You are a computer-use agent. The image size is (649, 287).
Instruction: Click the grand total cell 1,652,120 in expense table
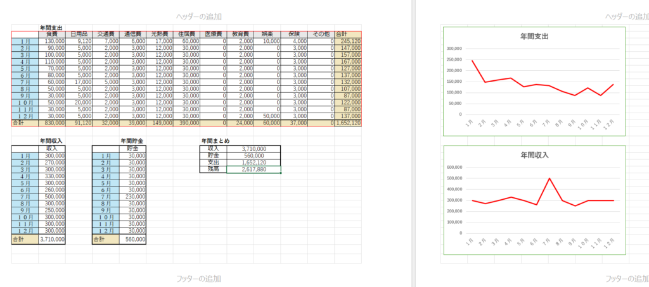point(348,124)
